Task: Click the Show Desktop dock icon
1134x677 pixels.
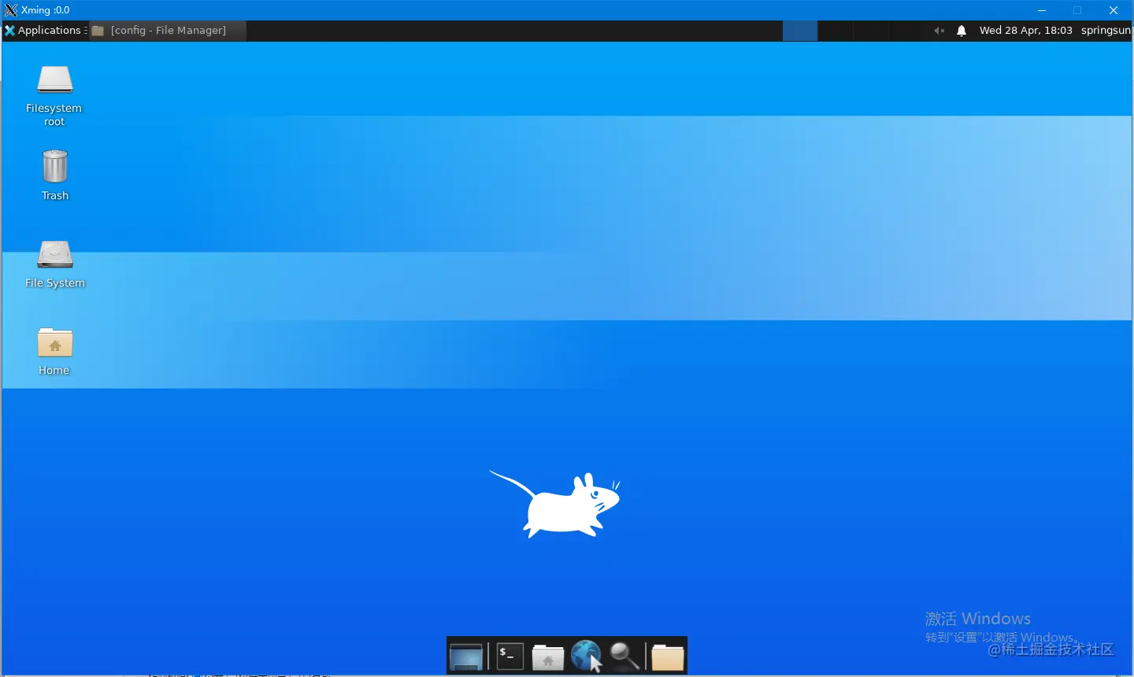Action: (466, 657)
